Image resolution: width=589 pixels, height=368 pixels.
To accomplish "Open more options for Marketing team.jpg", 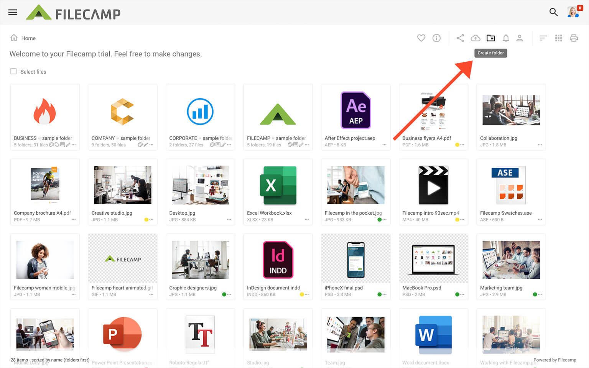I will pyautogui.click(x=540, y=294).
